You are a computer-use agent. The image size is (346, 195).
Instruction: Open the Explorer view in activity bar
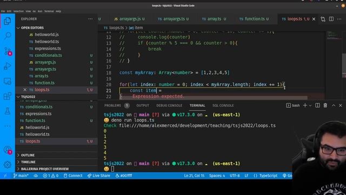click(x=7, y=21)
